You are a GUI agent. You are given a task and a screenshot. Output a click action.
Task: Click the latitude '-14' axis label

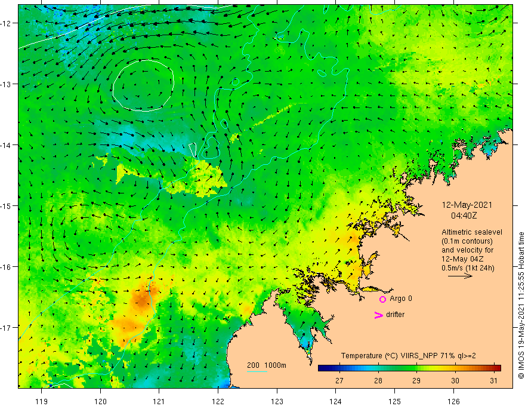point(6,145)
